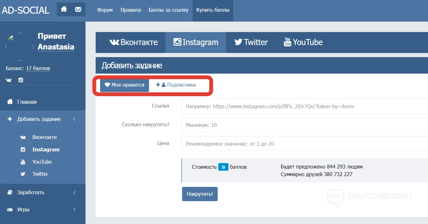
Task: Open the Anastasia profile link
Action: (56, 47)
